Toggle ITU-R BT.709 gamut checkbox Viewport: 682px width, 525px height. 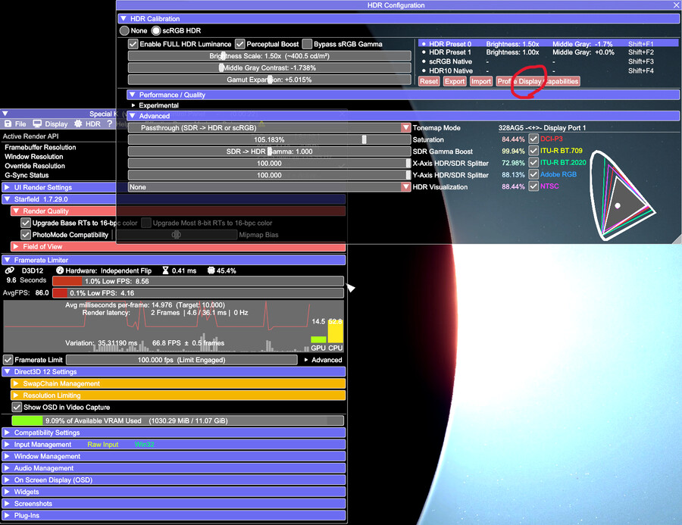click(533, 151)
